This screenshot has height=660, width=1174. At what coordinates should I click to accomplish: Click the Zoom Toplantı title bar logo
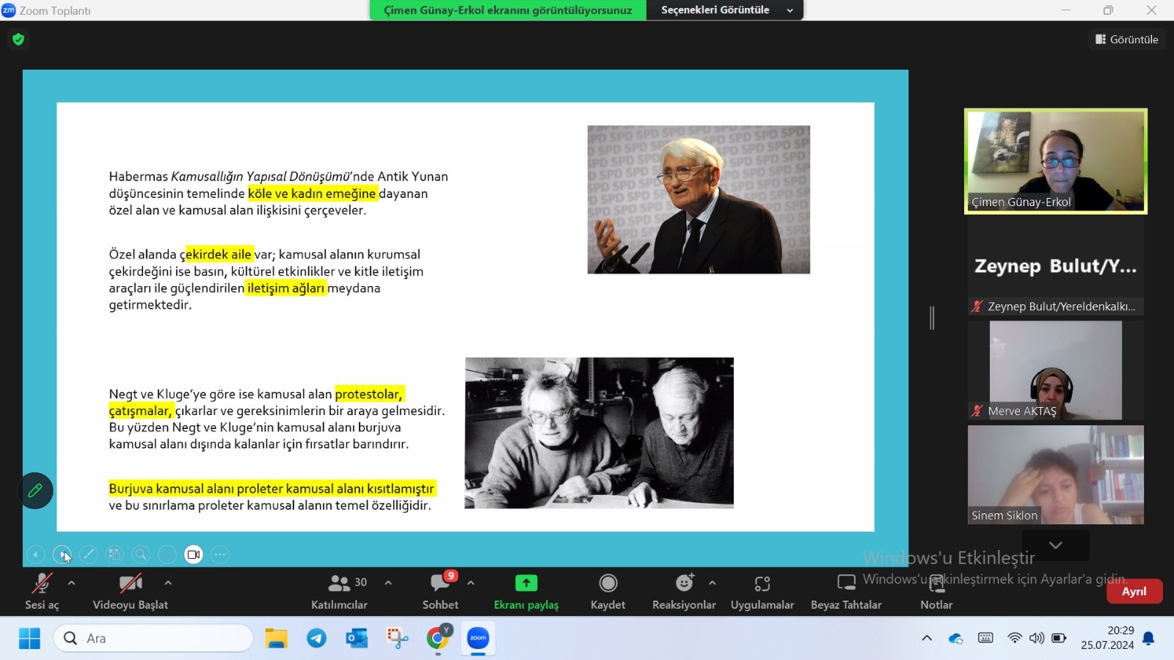9,10
